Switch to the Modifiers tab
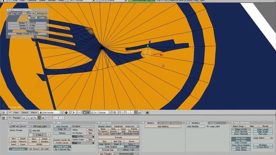 (195, 123)
